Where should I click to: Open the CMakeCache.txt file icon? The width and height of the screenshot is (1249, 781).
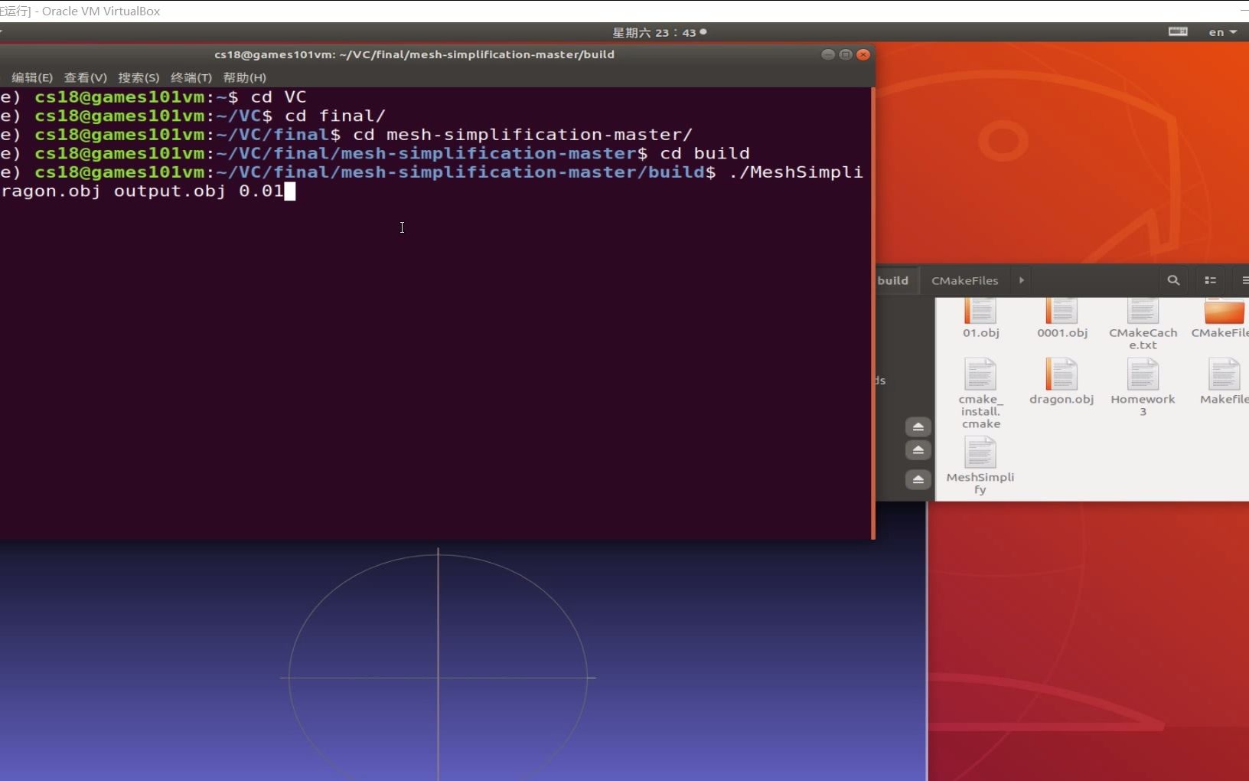tap(1143, 312)
